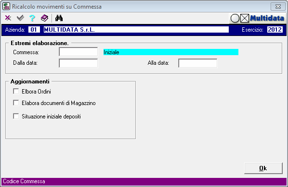Click the application icon in title bar
288x187 pixels.
tap(6, 6)
